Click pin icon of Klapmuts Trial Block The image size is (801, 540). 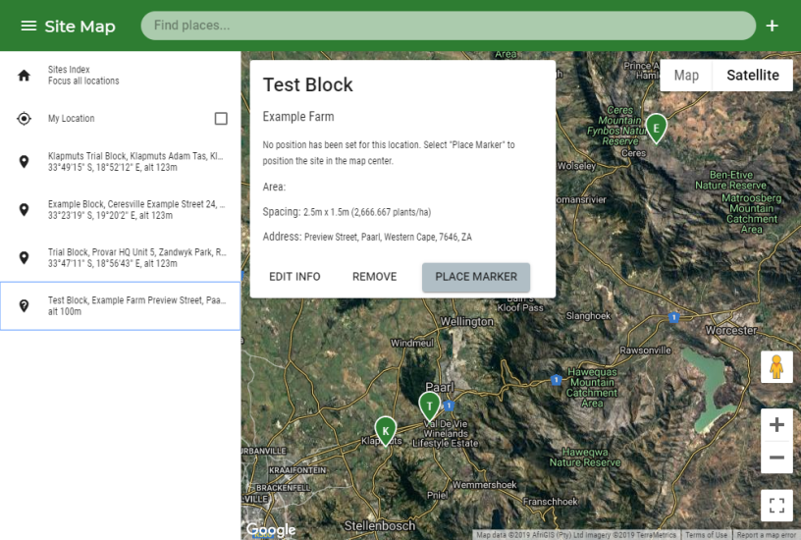pos(24,162)
